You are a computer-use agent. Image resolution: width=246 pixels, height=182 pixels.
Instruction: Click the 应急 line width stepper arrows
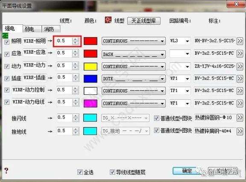tap(75, 53)
